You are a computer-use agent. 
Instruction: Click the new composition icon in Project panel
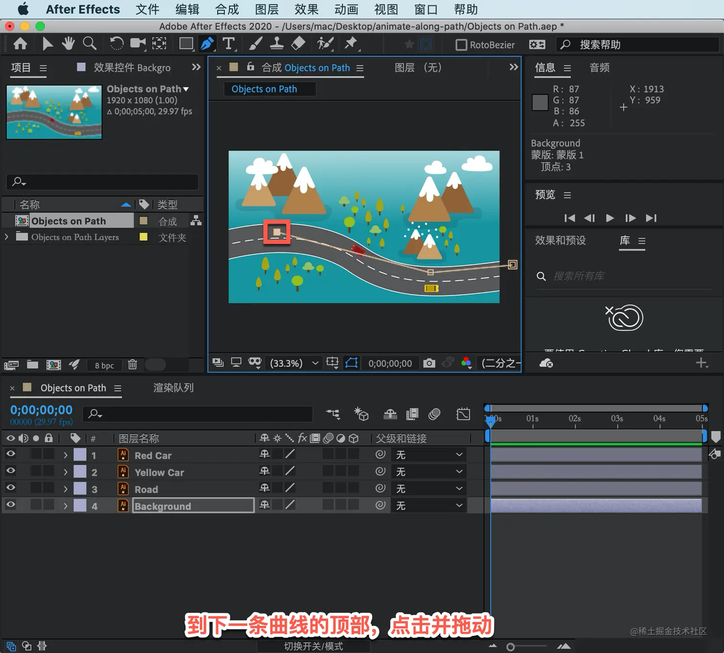point(54,365)
